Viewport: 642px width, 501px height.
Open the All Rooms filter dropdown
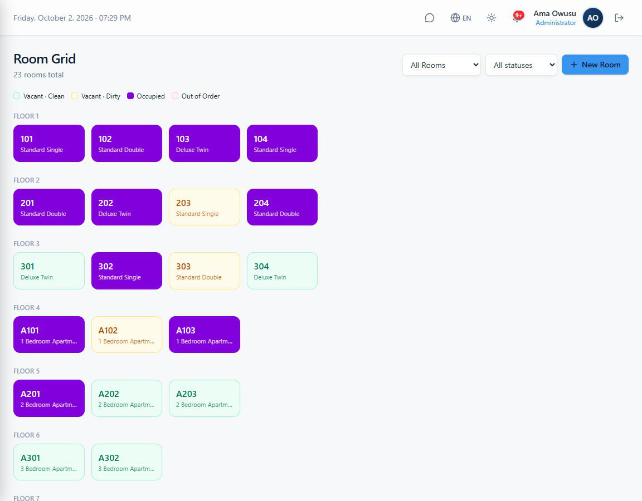click(x=441, y=65)
